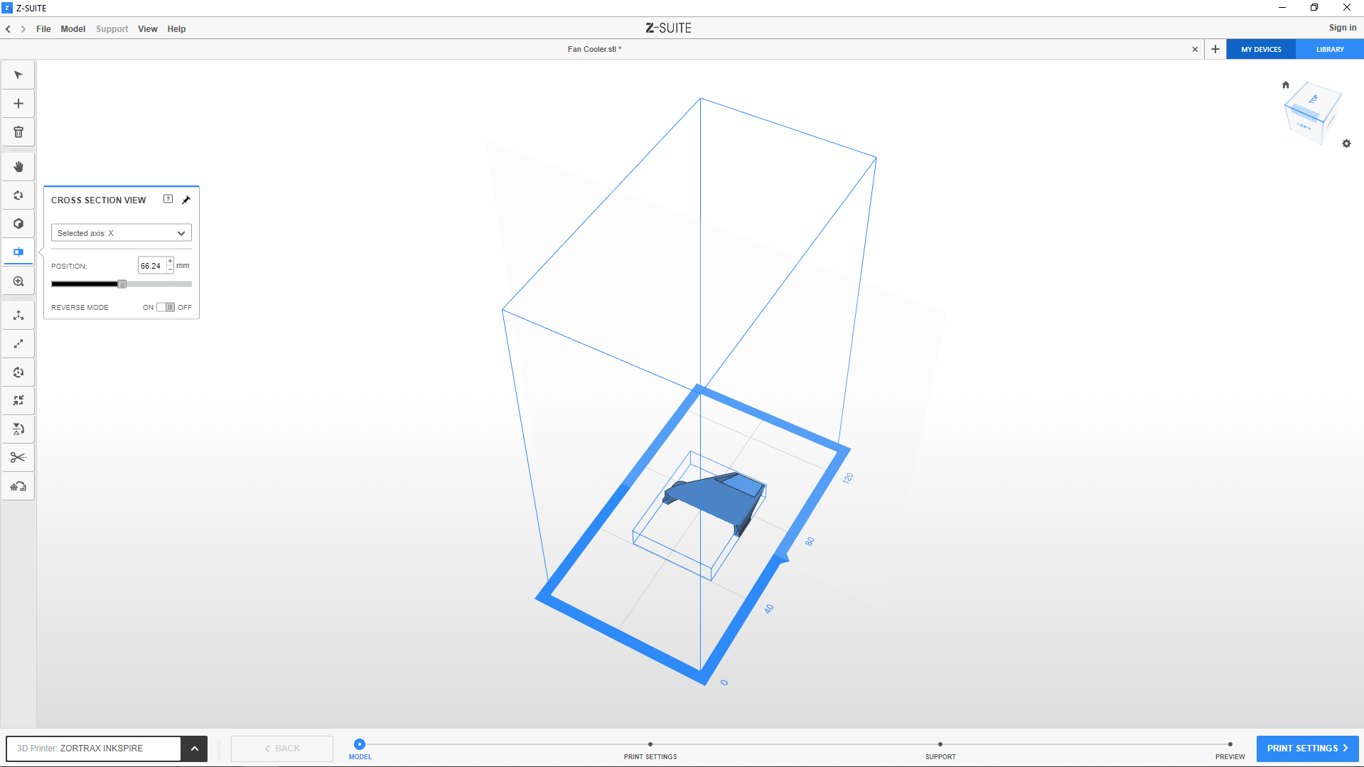Open the View menu

tap(147, 29)
